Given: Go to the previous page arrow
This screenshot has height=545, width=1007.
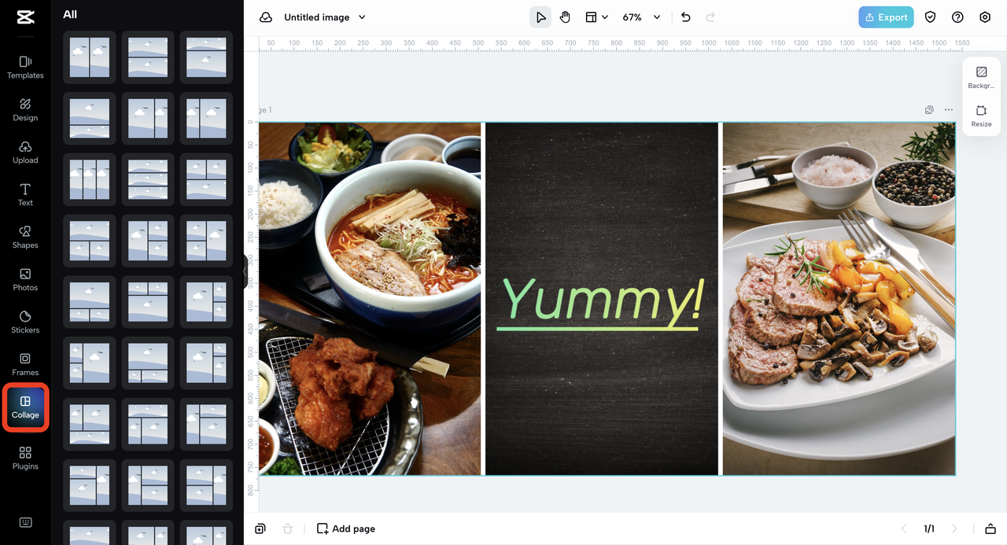Looking at the screenshot, I should point(904,528).
